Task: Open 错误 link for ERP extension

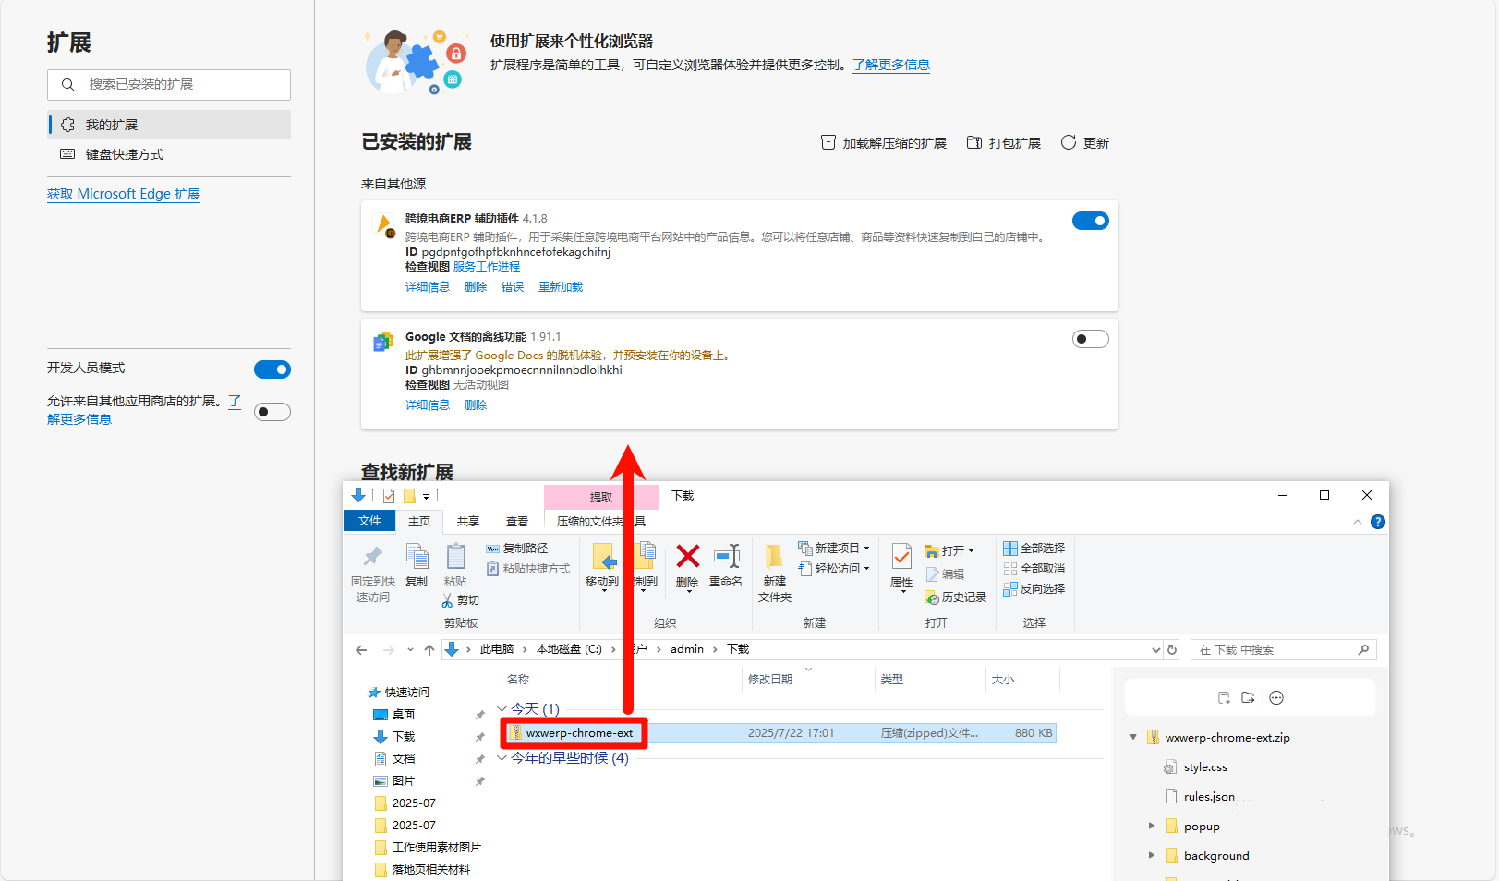Action: tap(513, 287)
